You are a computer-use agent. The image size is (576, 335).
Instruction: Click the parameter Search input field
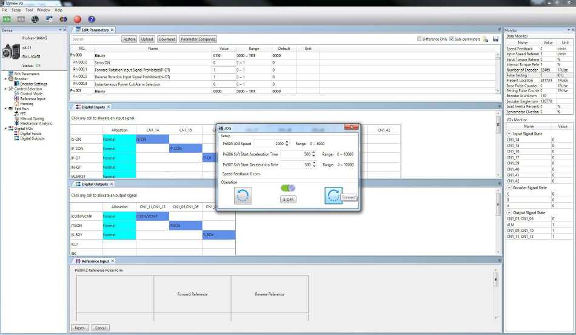(95, 39)
